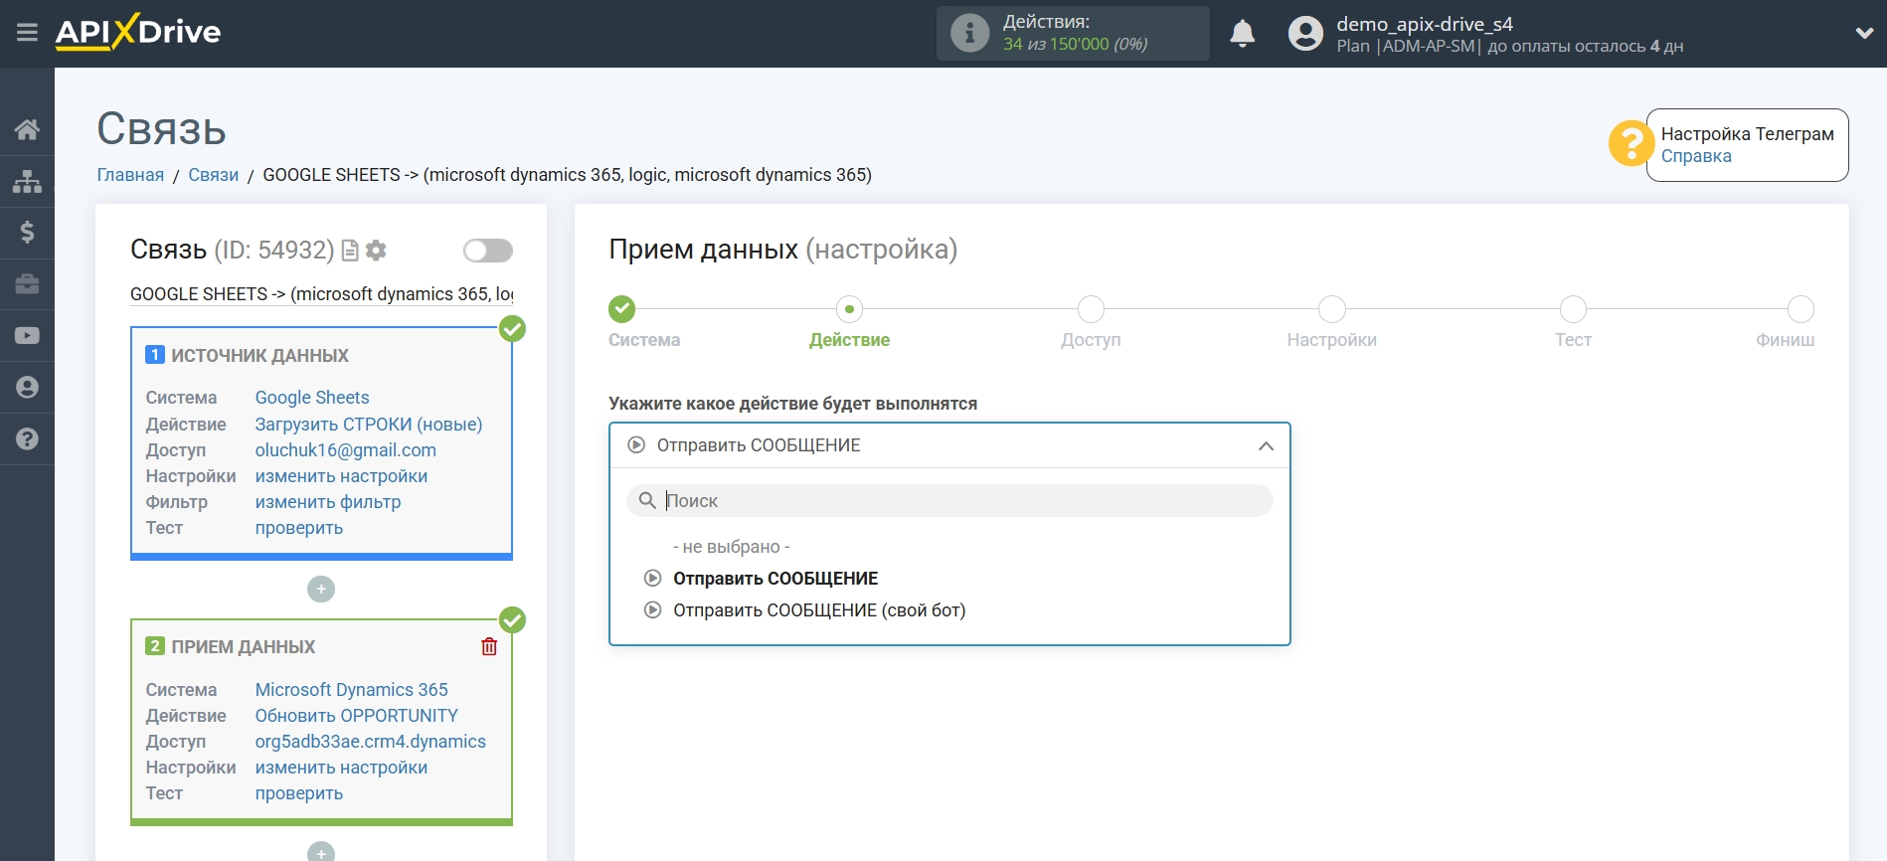Open Загрузить СТРОКИ (новые) action link

(x=369, y=425)
